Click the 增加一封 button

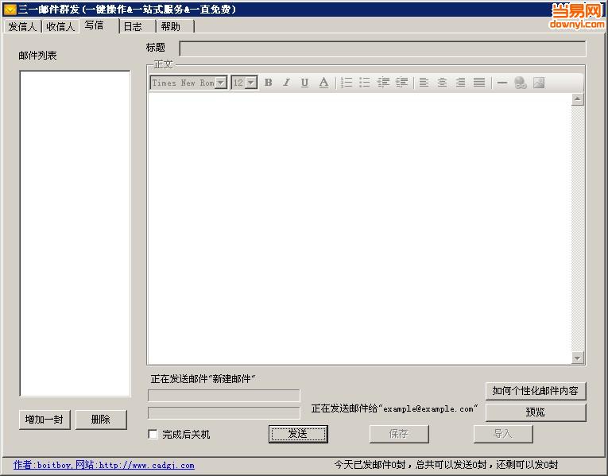click(x=45, y=420)
